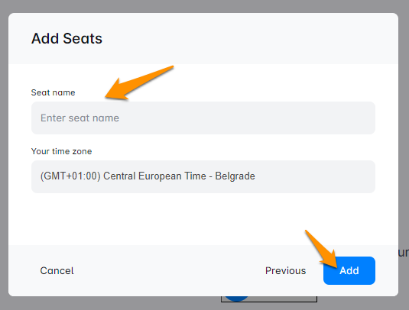Click the orange arrow pointing at Seat name

139,82
